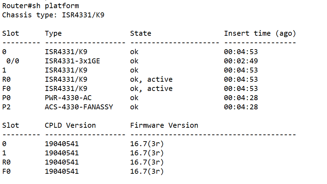Click the 'Type' column header
This screenshot has height=184, width=327.
click(x=53, y=33)
